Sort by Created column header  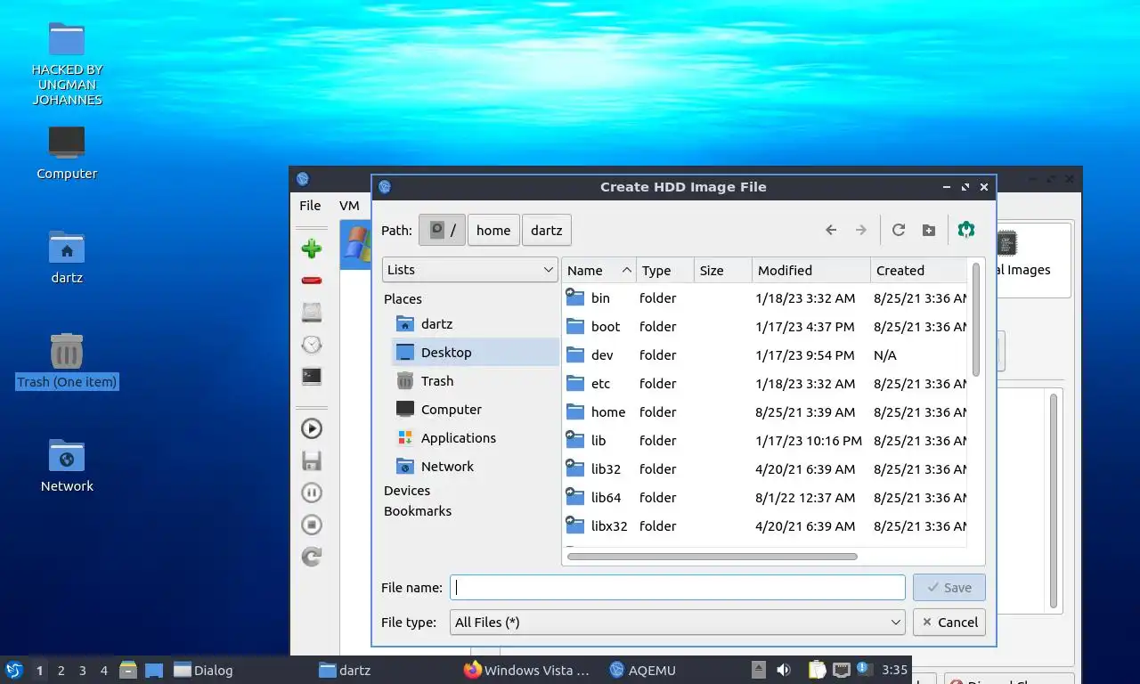tap(918, 271)
